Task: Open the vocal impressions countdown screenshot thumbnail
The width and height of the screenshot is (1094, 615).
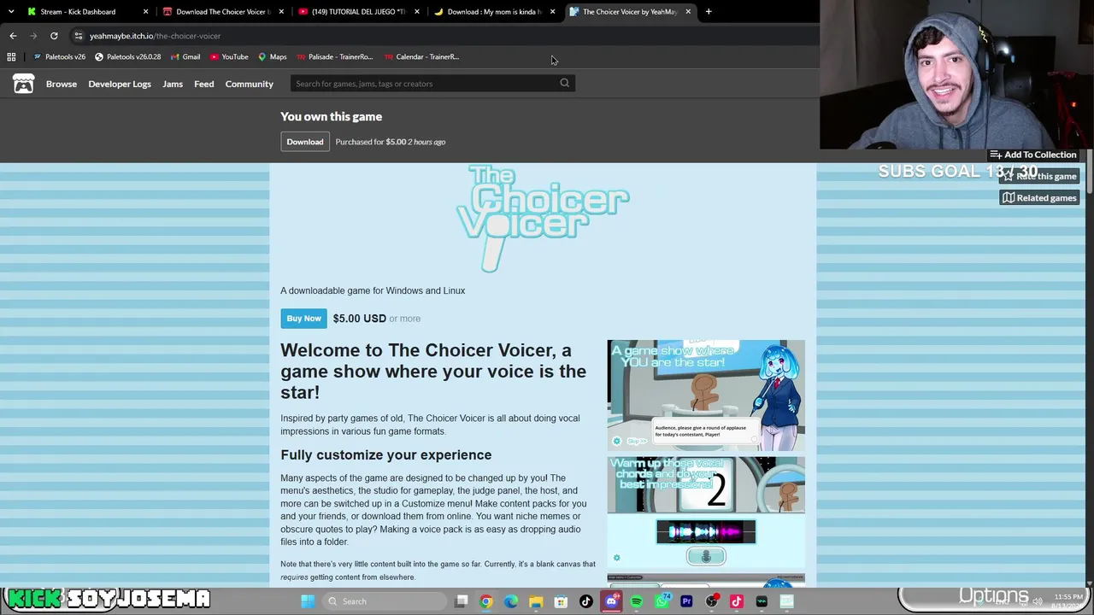Action: [706, 512]
